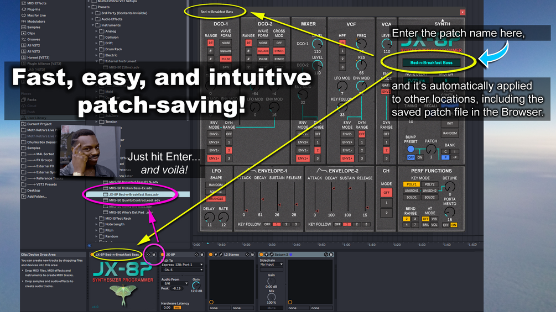556x312 pixels.
Task: Click the JX-8P logo in device view
Action: tap(122, 270)
